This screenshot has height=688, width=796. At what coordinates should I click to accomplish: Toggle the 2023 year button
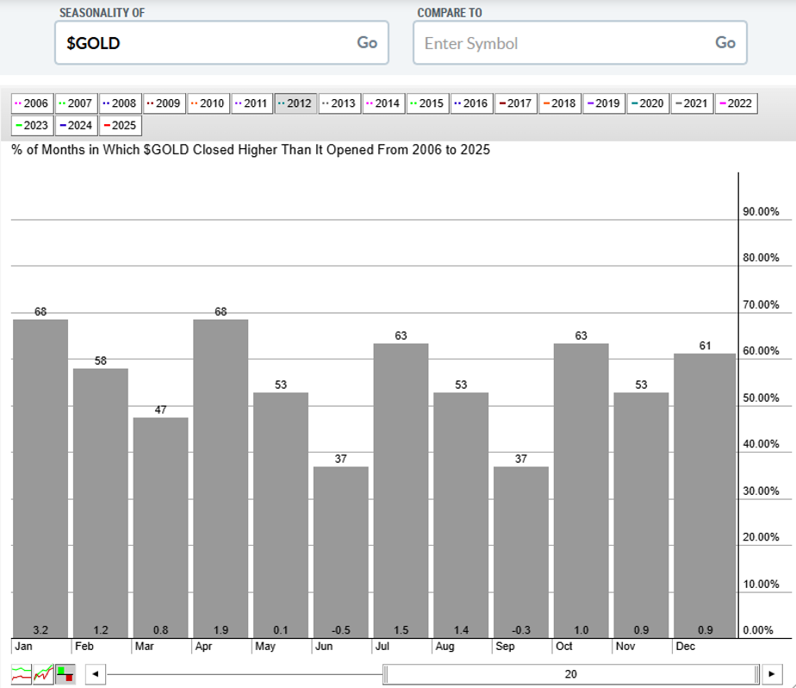click(31, 126)
